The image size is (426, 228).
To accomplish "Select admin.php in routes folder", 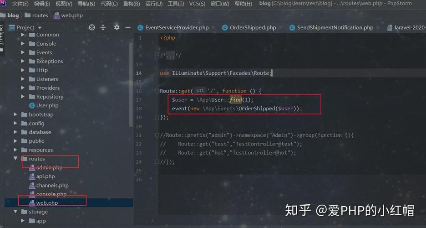I will point(49,168).
